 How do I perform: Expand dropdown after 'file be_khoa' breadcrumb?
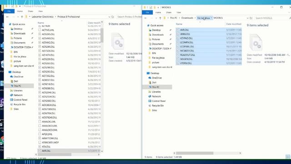tap(211, 18)
